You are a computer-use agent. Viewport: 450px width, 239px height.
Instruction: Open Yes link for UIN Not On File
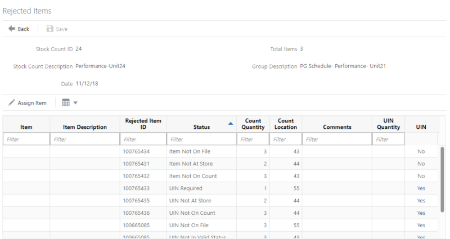tap(421, 226)
